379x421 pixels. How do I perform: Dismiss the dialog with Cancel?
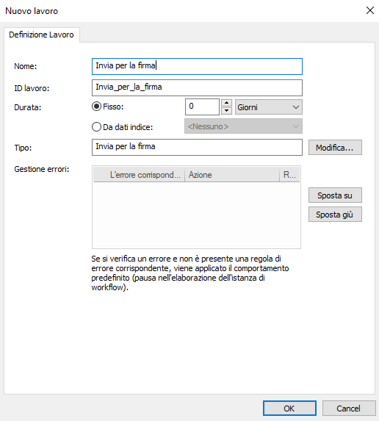(349, 409)
